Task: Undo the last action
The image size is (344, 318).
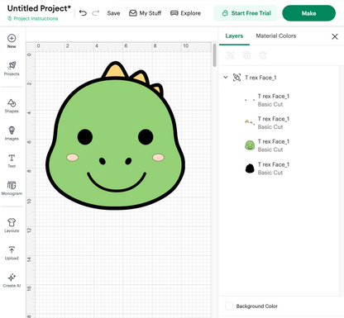Action: [83, 13]
